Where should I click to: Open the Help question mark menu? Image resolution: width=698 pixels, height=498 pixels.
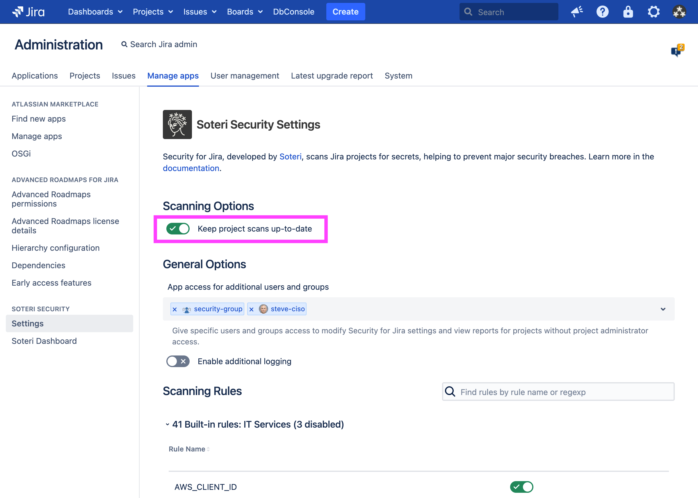coord(602,12)
